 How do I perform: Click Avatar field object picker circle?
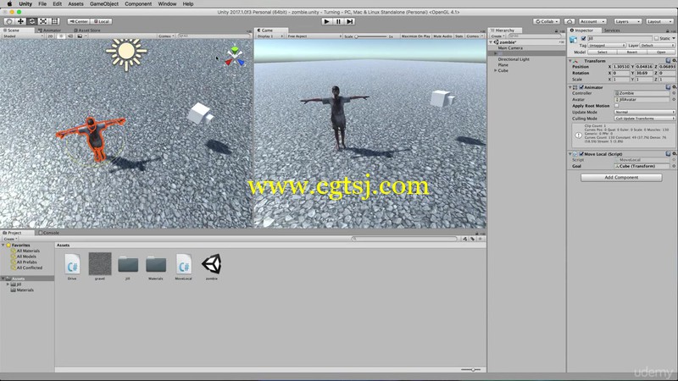pos(673,99)
